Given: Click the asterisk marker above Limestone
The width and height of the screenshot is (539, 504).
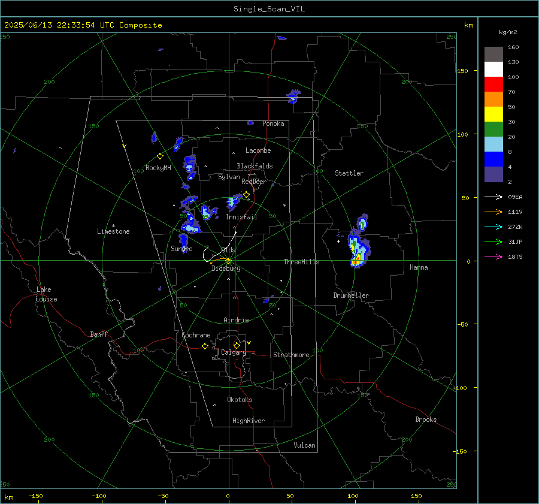Looking at the screenshot, I should coord(113,226).
